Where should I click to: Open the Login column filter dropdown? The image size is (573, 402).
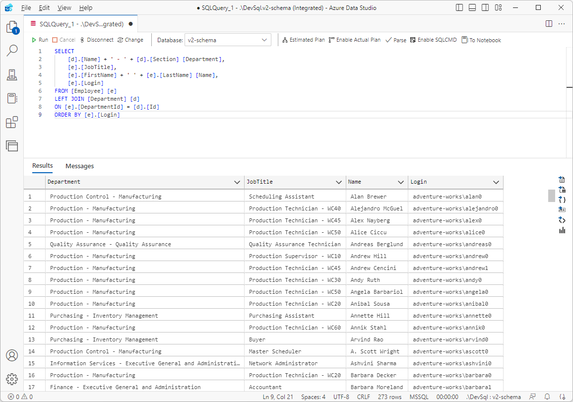pyautogui.click(x=496, y=182)
